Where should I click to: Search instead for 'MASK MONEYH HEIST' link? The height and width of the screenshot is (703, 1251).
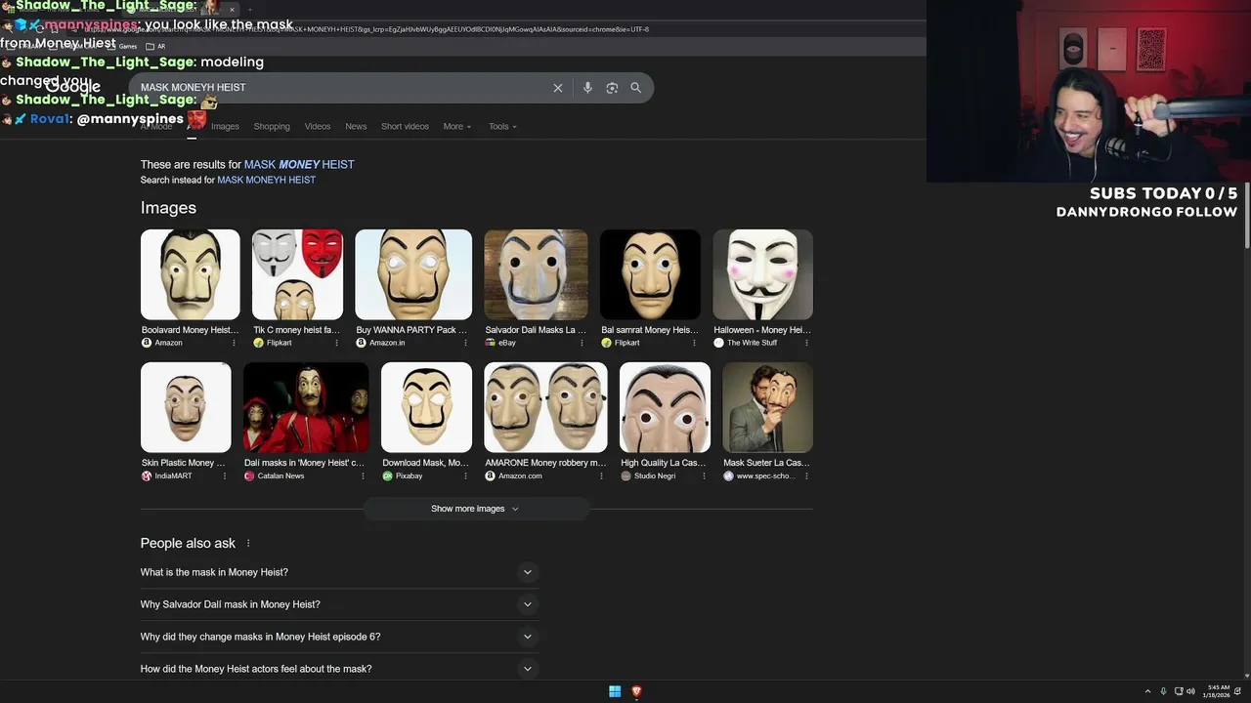[x=266, y=181]
